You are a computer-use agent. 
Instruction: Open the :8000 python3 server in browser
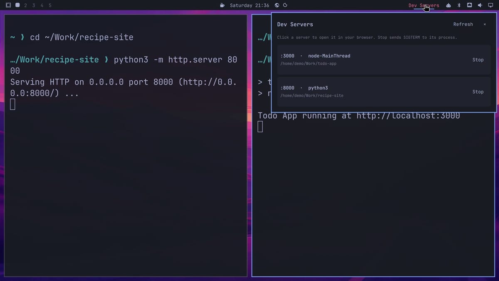pyautogui.click(x=384, y=92)
